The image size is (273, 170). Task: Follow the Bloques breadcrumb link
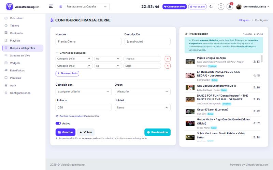[244, 20]
